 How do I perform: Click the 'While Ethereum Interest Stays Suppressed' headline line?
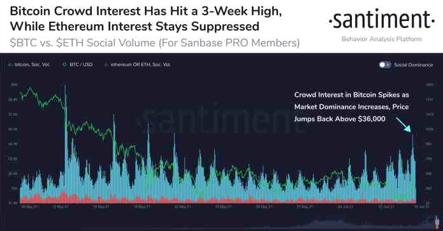134,27
